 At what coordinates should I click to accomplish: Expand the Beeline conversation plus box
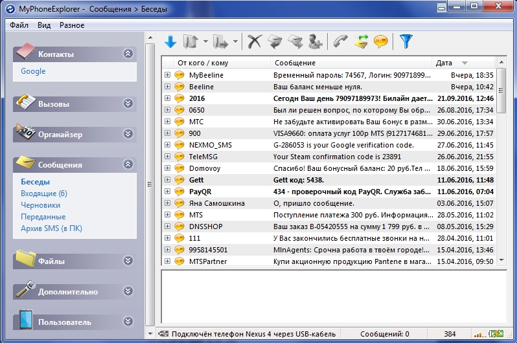tap(168, 87)
